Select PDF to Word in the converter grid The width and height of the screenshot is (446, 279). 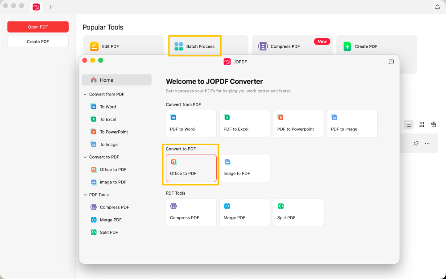[191, 124]
